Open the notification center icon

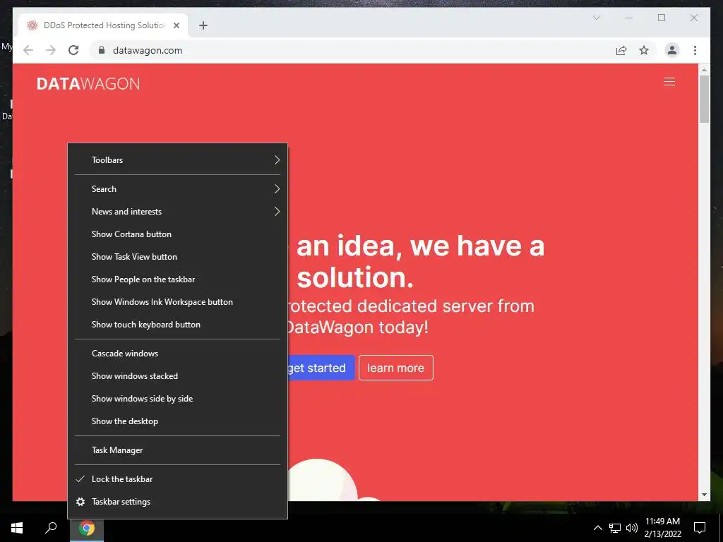point(700,528)
